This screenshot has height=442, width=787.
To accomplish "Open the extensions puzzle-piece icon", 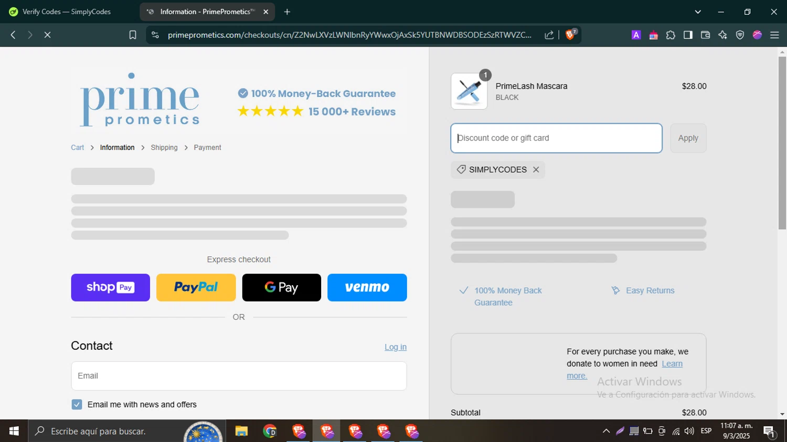I will click(671, 35).
